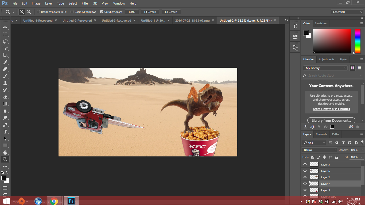365x205 pixels.
Task: Toggle Quick Mask mode
Action: [x=5, y=188]
